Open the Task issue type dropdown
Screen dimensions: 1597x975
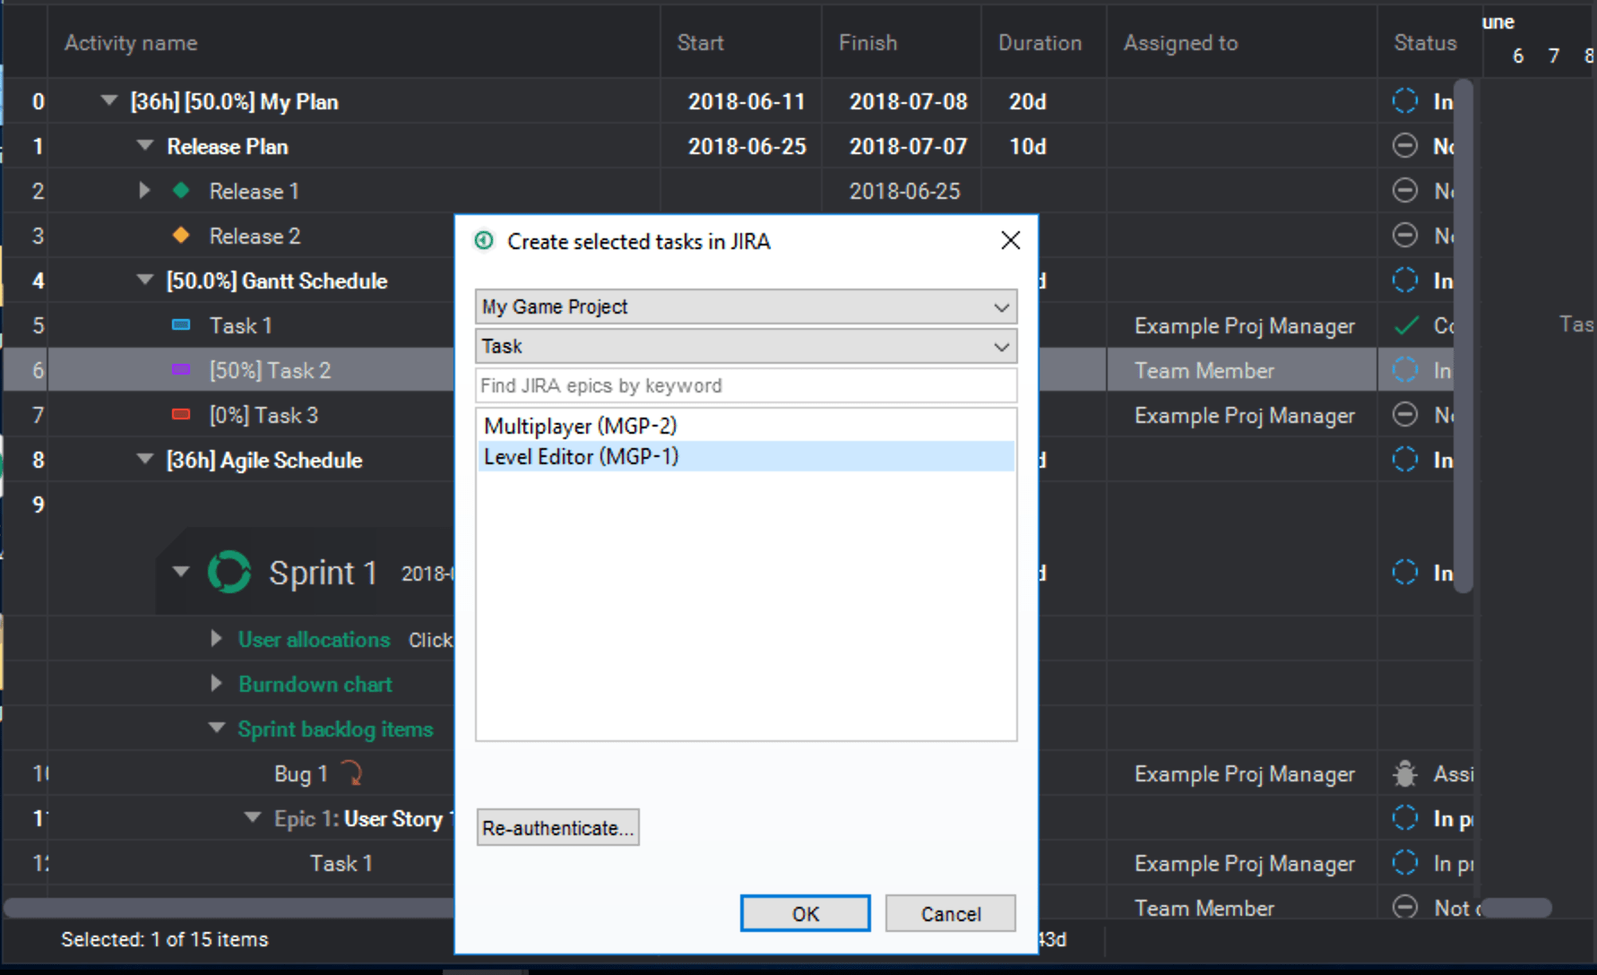(x=1001, y=346)
